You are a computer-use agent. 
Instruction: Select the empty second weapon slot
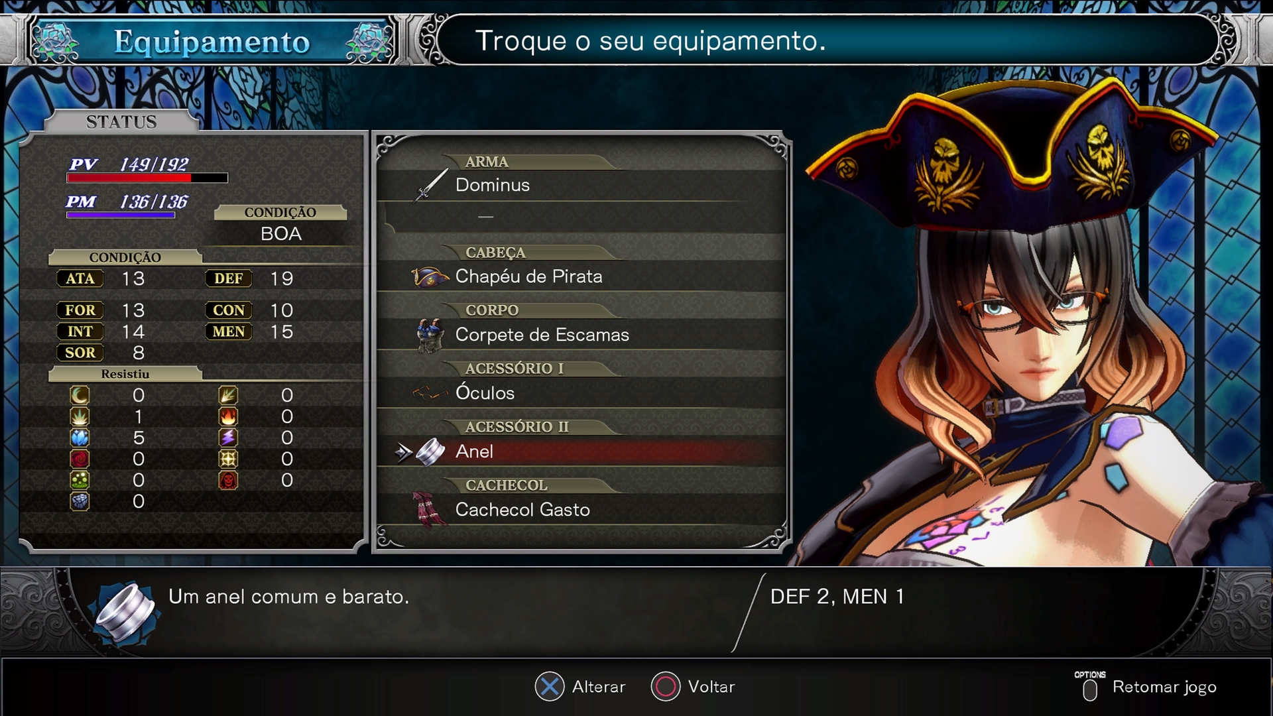coord(581,217)
